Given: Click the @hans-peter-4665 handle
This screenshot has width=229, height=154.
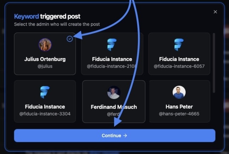Looking at the screenshot, I should pos(179,114).
